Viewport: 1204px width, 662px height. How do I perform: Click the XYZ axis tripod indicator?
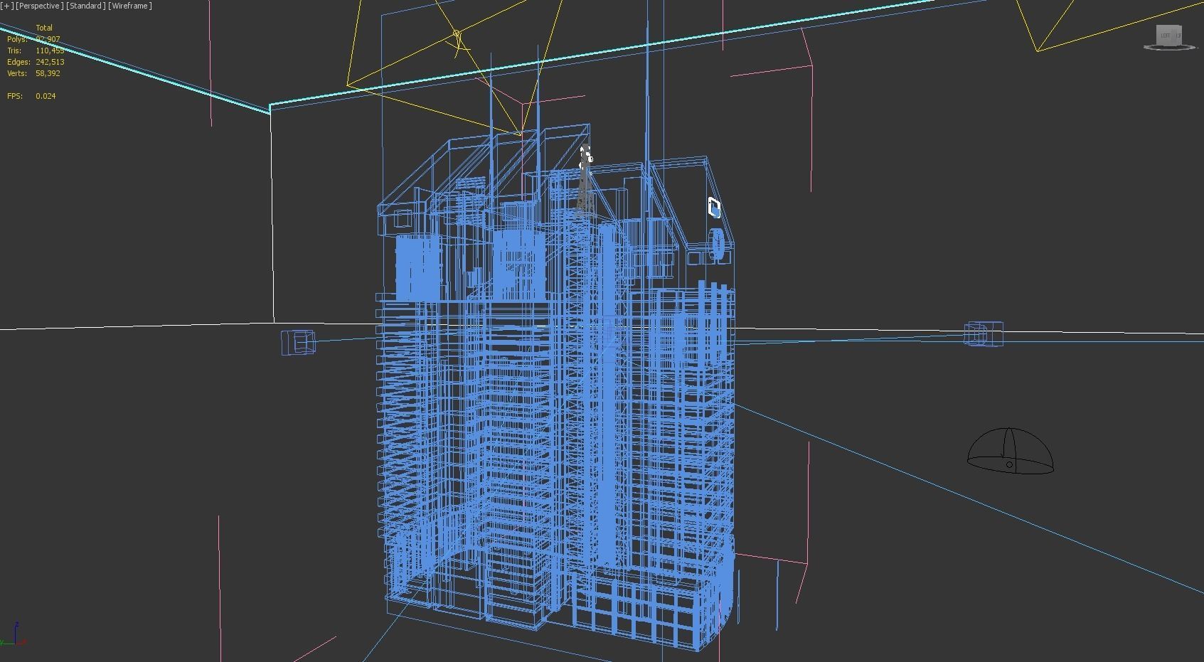[14, 634]
